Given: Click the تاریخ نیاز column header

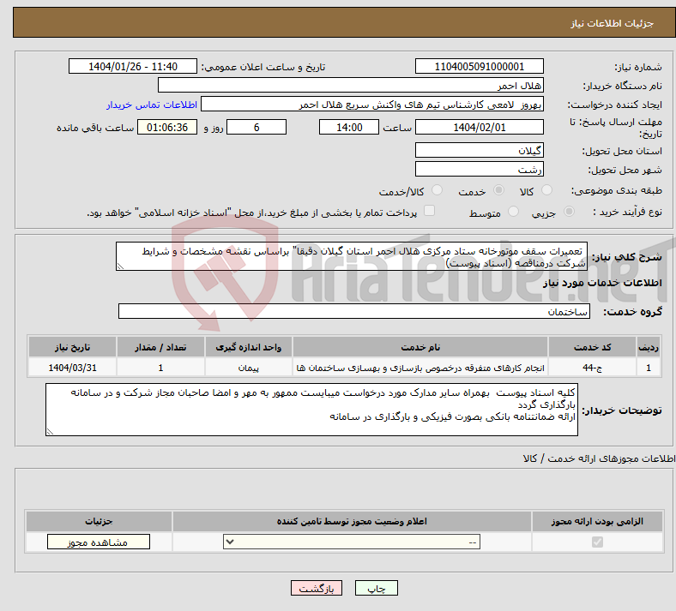Looking at the screenshot, I should point(72,347).
